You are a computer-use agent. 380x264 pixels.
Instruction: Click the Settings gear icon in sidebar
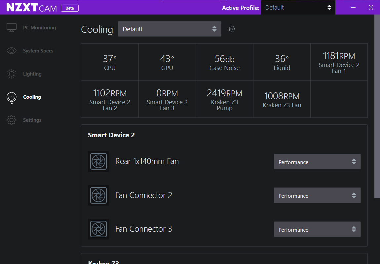point(11,120)
